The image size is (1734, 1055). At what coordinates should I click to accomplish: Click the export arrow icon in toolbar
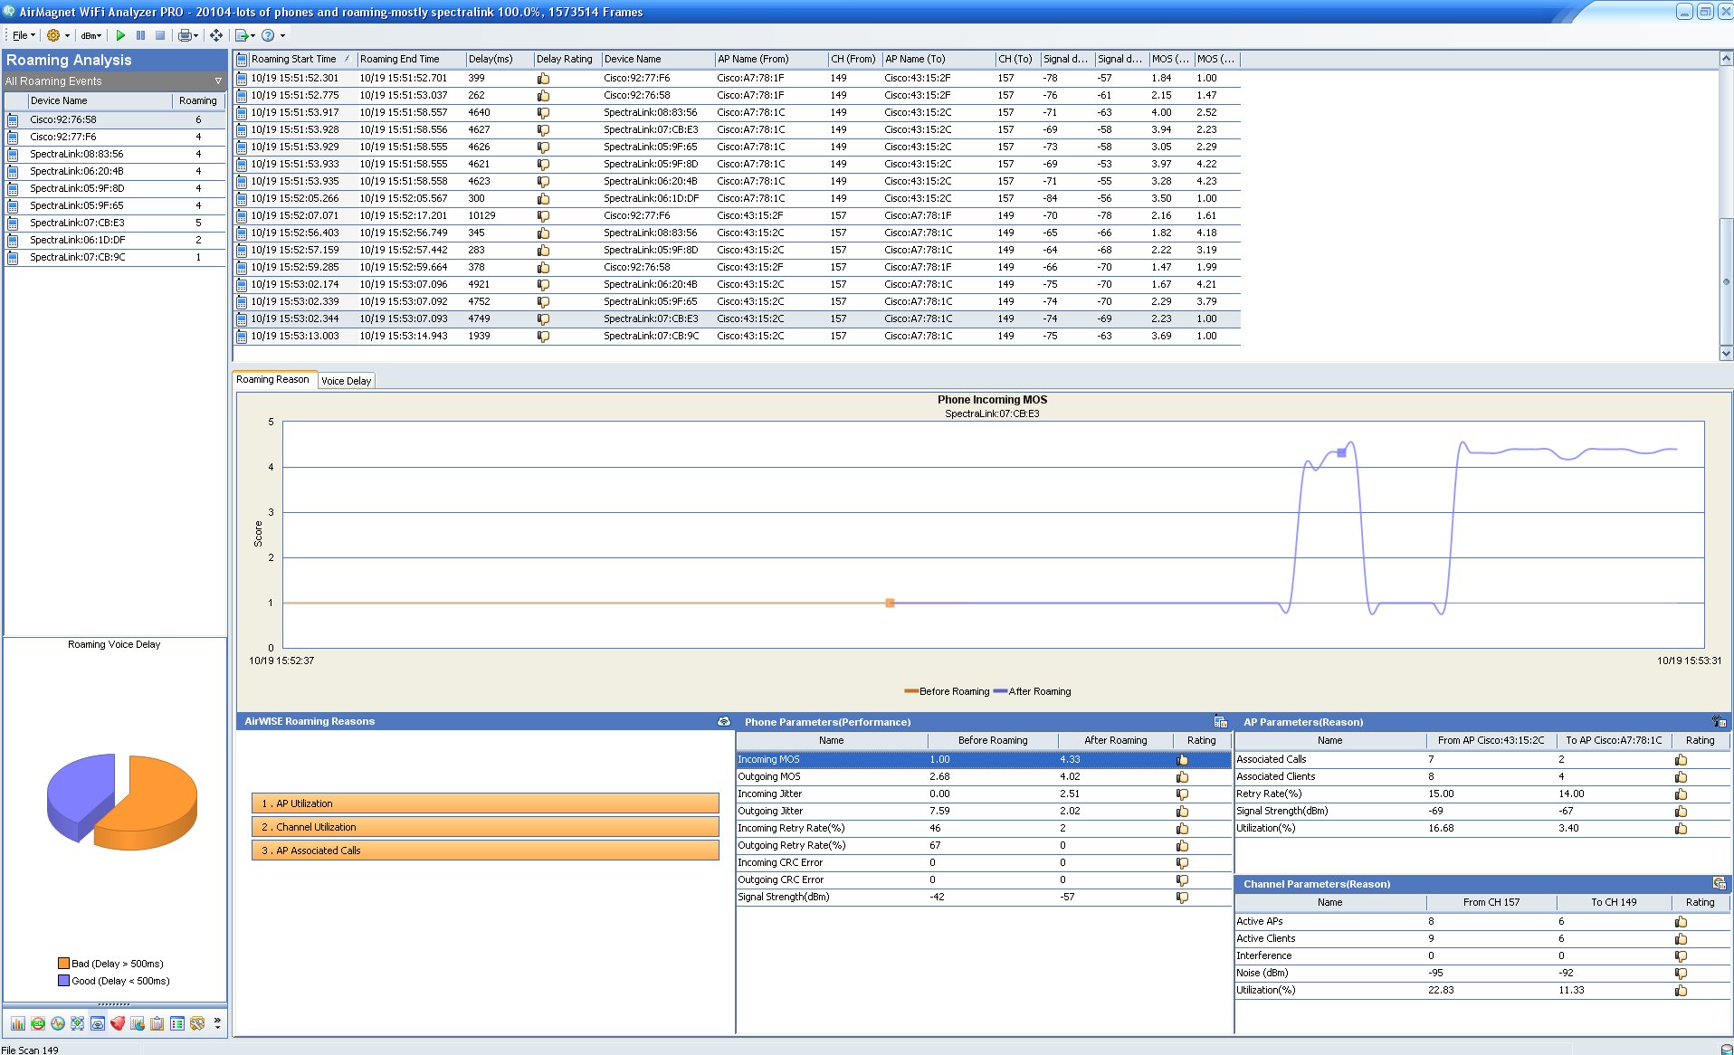(242, 35)
